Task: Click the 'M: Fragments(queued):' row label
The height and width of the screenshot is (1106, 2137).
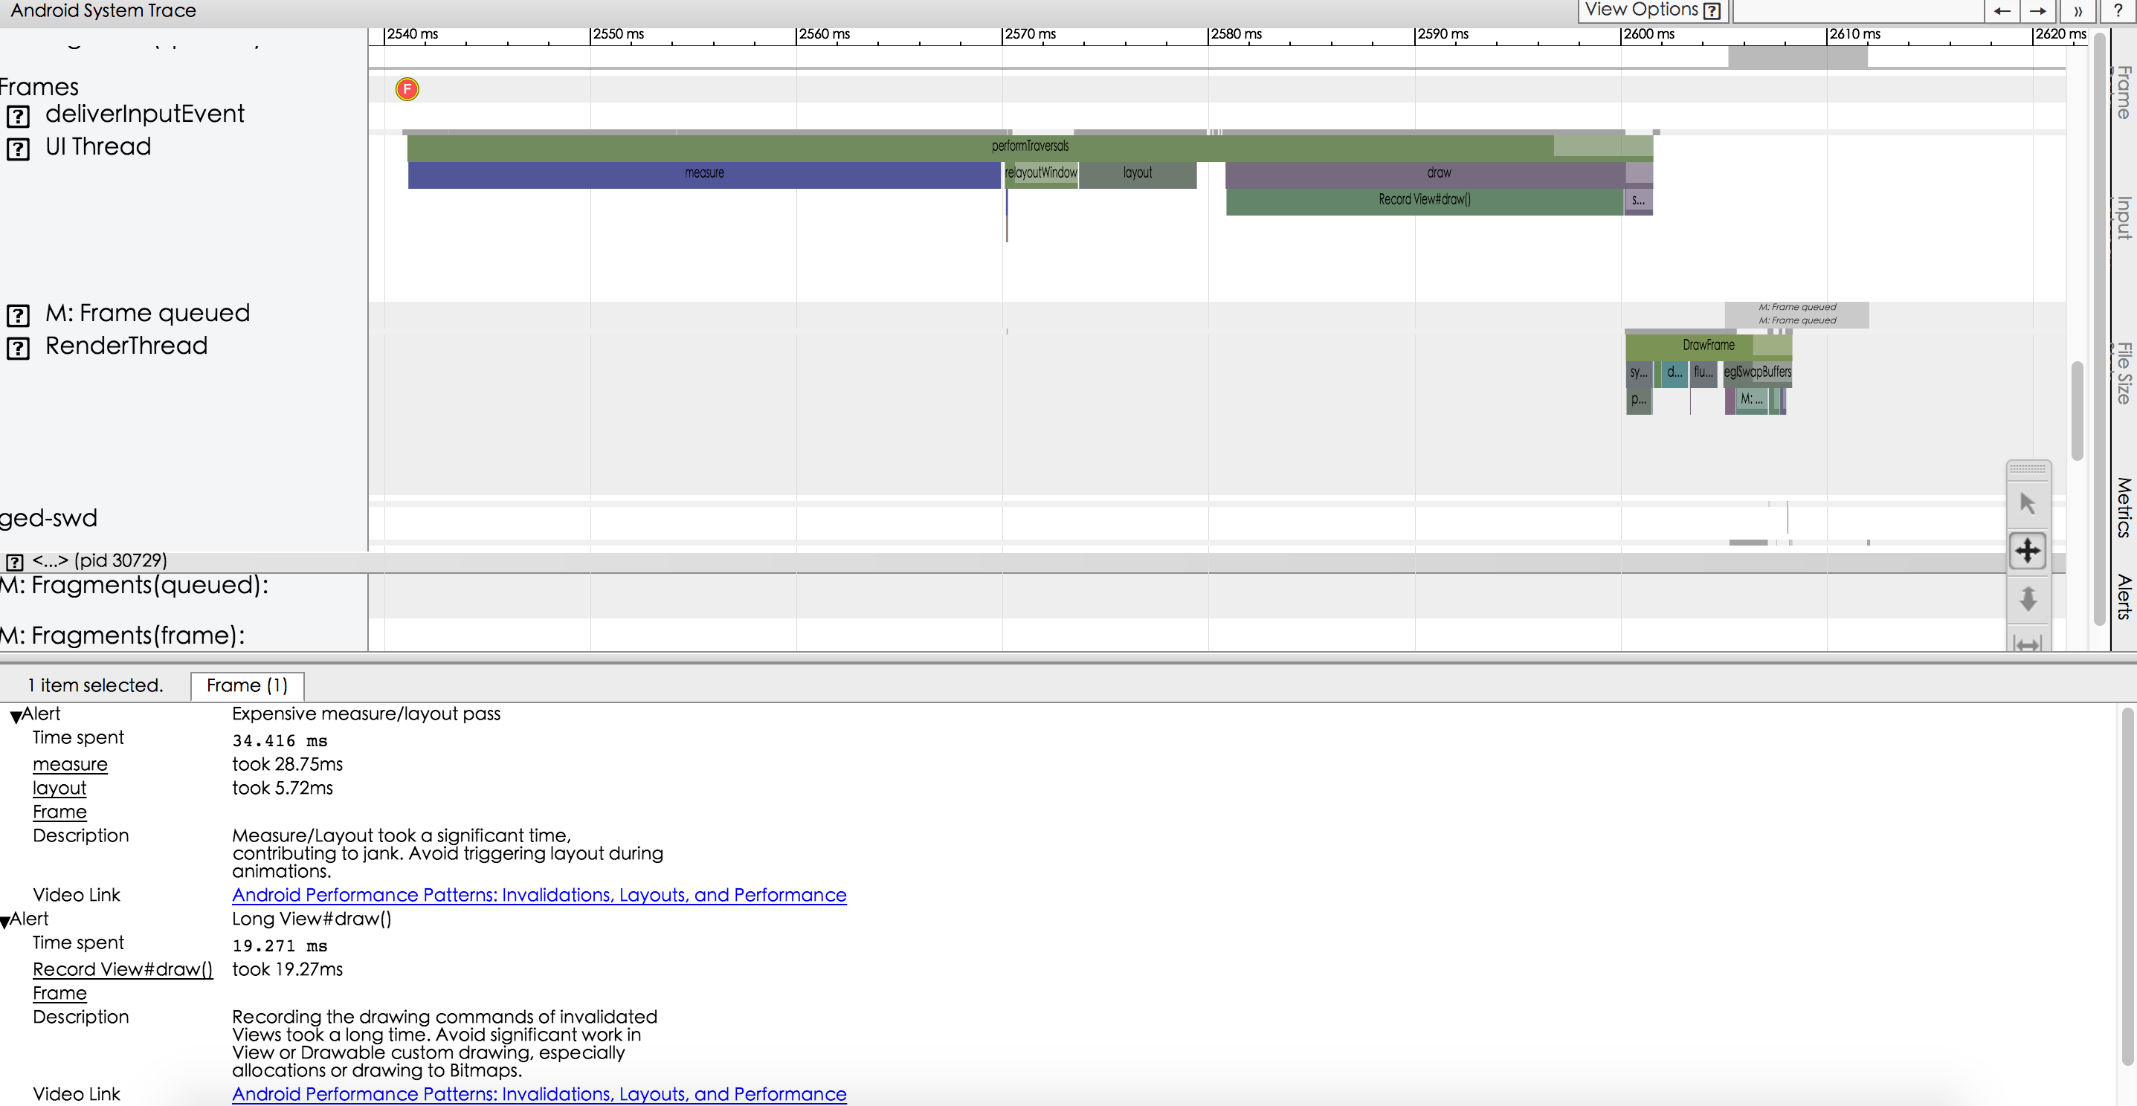Action: (x=135, y=586)
